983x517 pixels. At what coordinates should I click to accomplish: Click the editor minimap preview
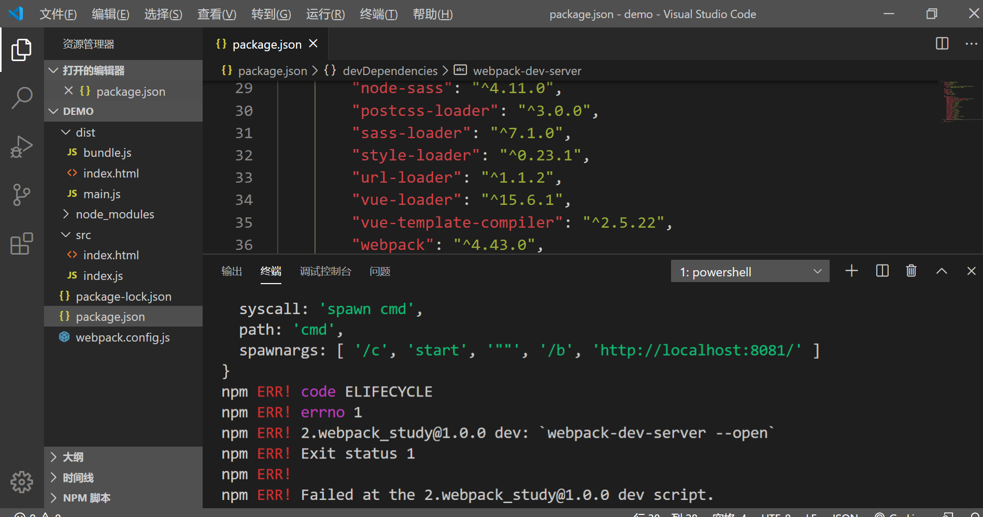pos(960,101)
